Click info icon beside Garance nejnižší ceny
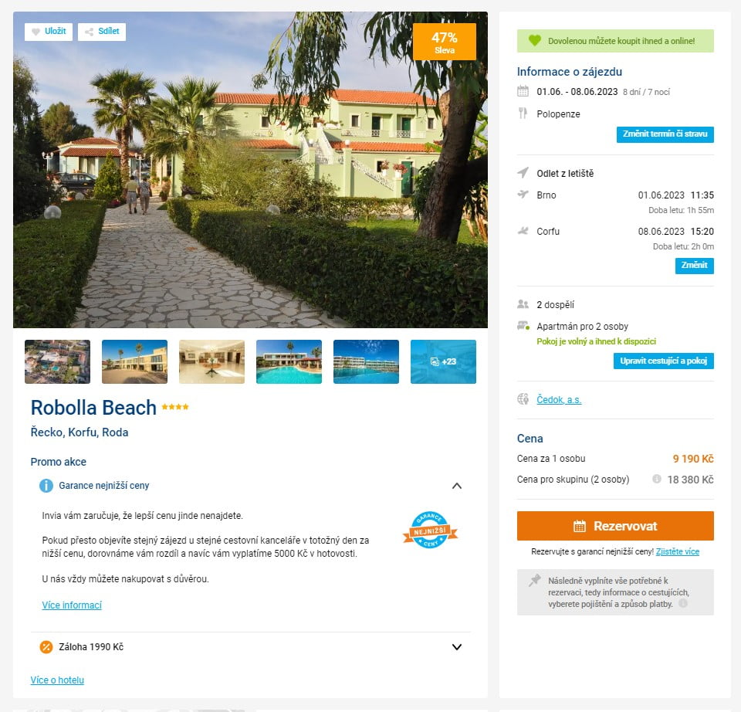The image size is (741, 712). pos(46,486)
